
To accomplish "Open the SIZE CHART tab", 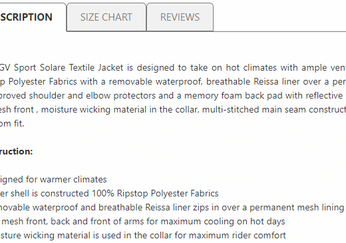I will click(106, 17).
